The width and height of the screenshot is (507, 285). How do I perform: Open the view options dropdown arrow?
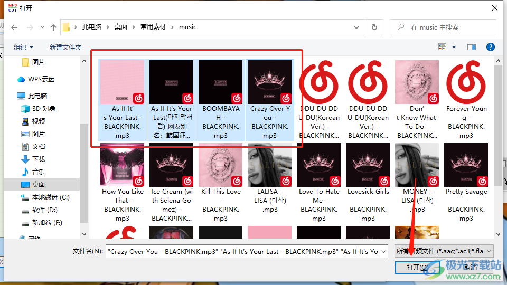(x=454, y=47)
